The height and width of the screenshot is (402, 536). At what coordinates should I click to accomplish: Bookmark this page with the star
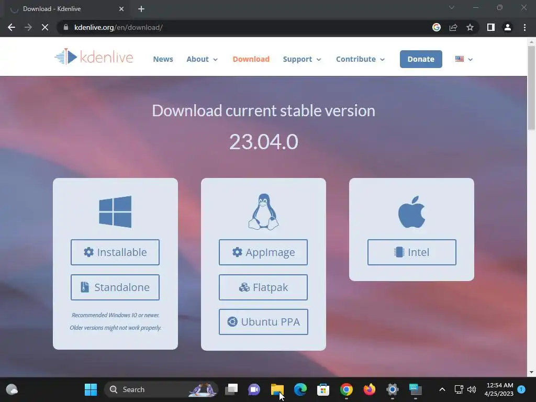point(470,27)
